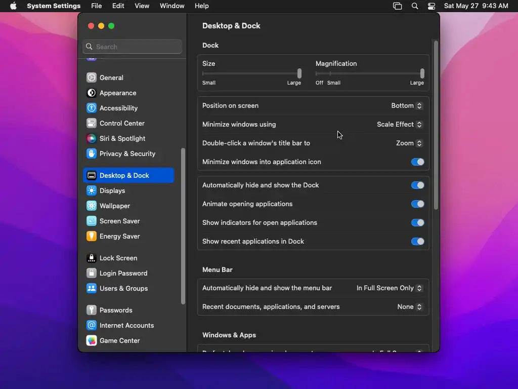
Task: Click the Dock Size slider handle
Action: point(299,73)
